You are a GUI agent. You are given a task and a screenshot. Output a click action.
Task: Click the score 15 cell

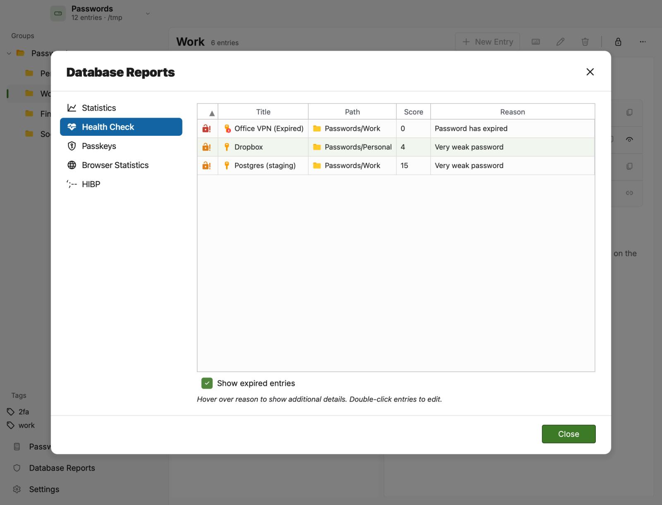point(413,166)
